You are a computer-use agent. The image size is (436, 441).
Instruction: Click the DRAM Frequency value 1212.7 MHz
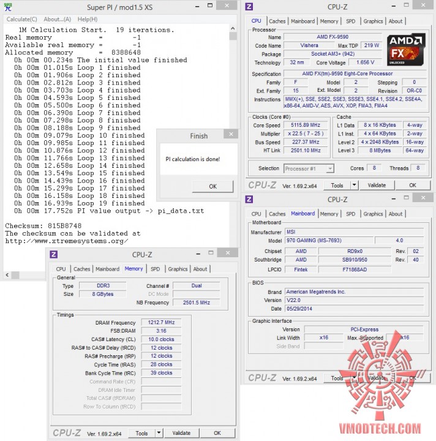(x=161, y=322)
